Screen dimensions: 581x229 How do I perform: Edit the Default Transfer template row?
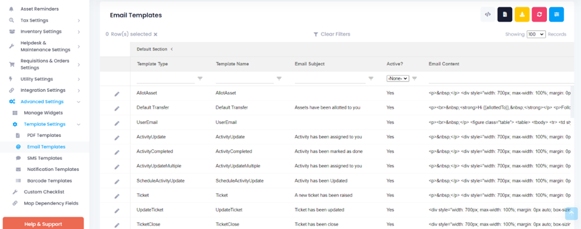click(117, 109)
